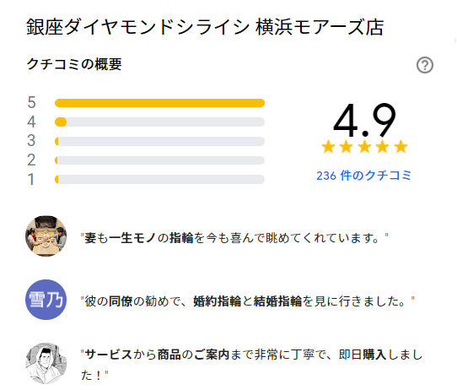The image size is (457, 390).
Task: Click the first gold star icon
Action: point(328,147)
